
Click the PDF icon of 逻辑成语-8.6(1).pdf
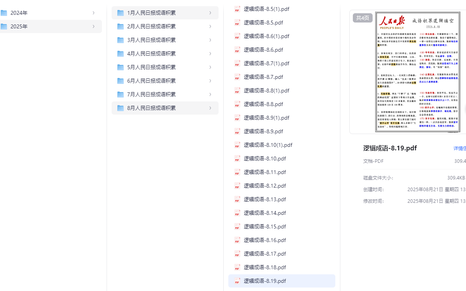point(237,36)
